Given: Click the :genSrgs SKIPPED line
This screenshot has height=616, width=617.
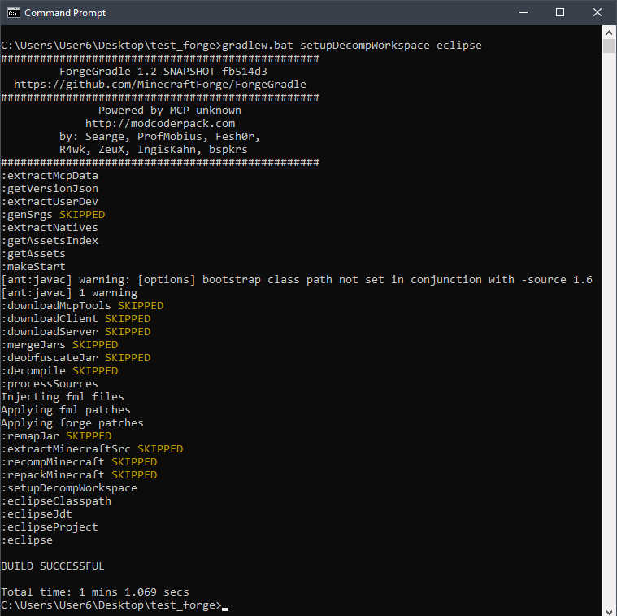Looking at the screenshot, I should (x=53, y=214).
